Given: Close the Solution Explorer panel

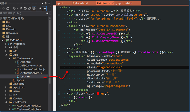Looking at the screenshot, I should pyautogui.click(x=49, y=3).
